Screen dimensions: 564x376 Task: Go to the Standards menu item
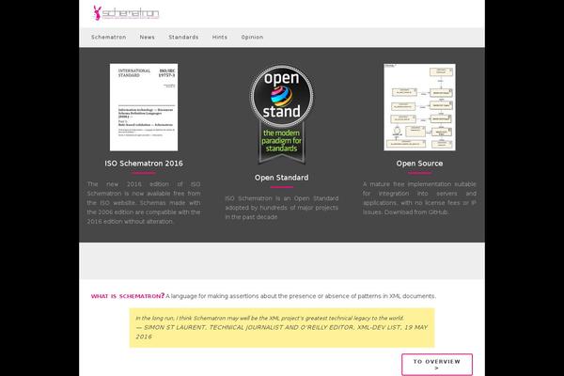coord(183,37)
